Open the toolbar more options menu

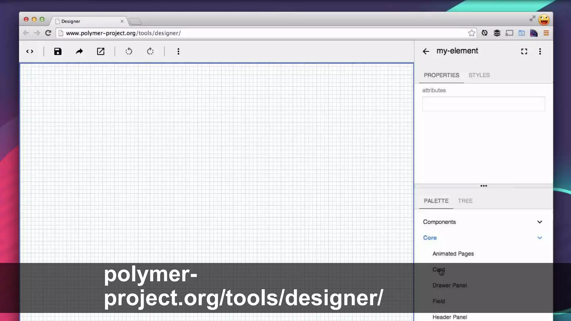pos(178,52)
